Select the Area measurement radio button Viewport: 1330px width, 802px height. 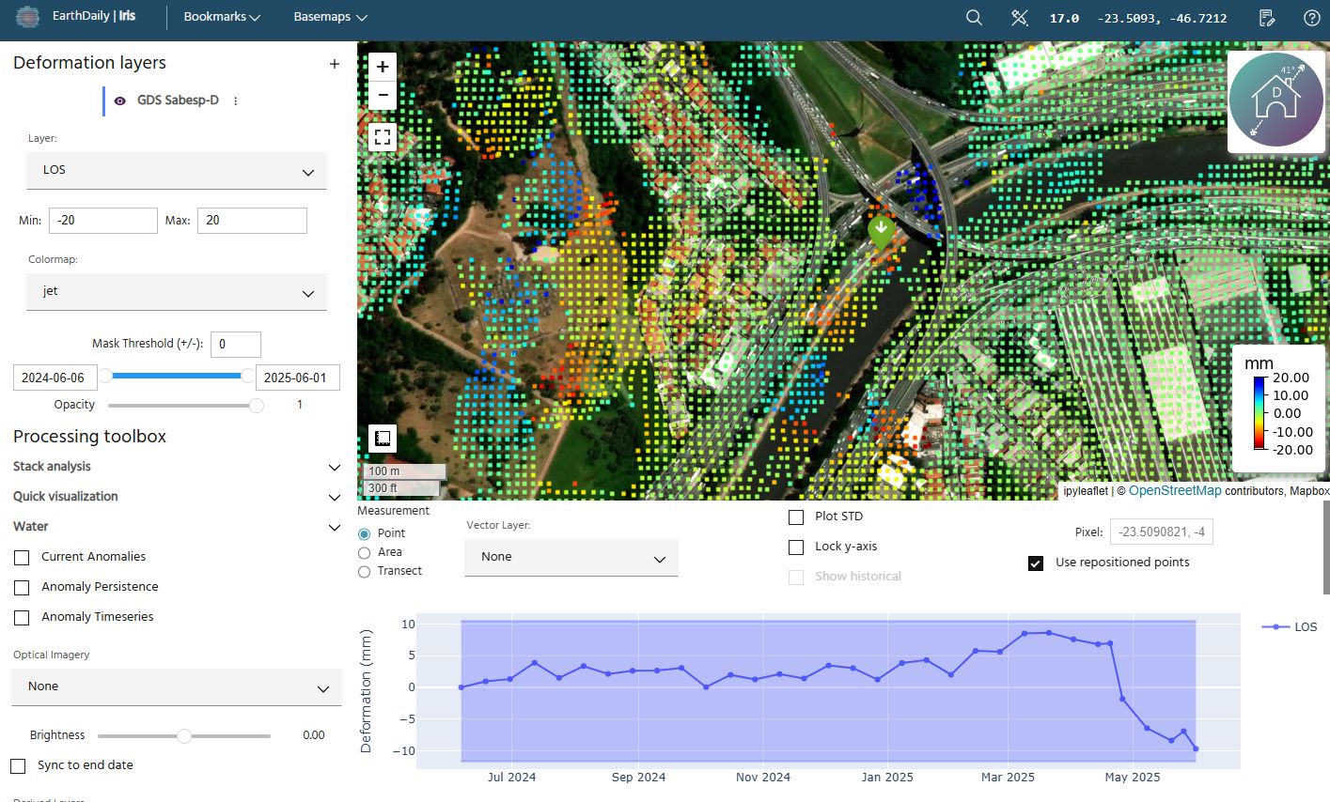click(x=365, y=553)
